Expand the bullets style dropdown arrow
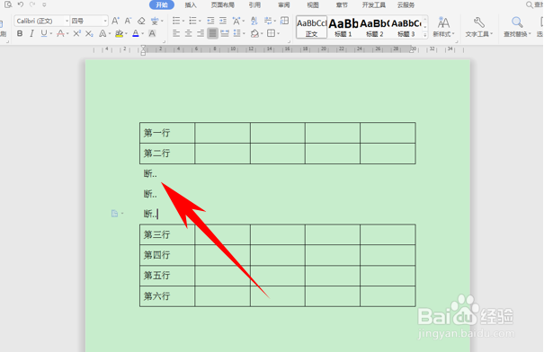Viewport: 544px width, 352px height. 183,22
